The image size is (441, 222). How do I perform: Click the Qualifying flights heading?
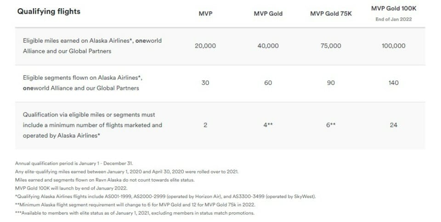[x=49, y=11]
